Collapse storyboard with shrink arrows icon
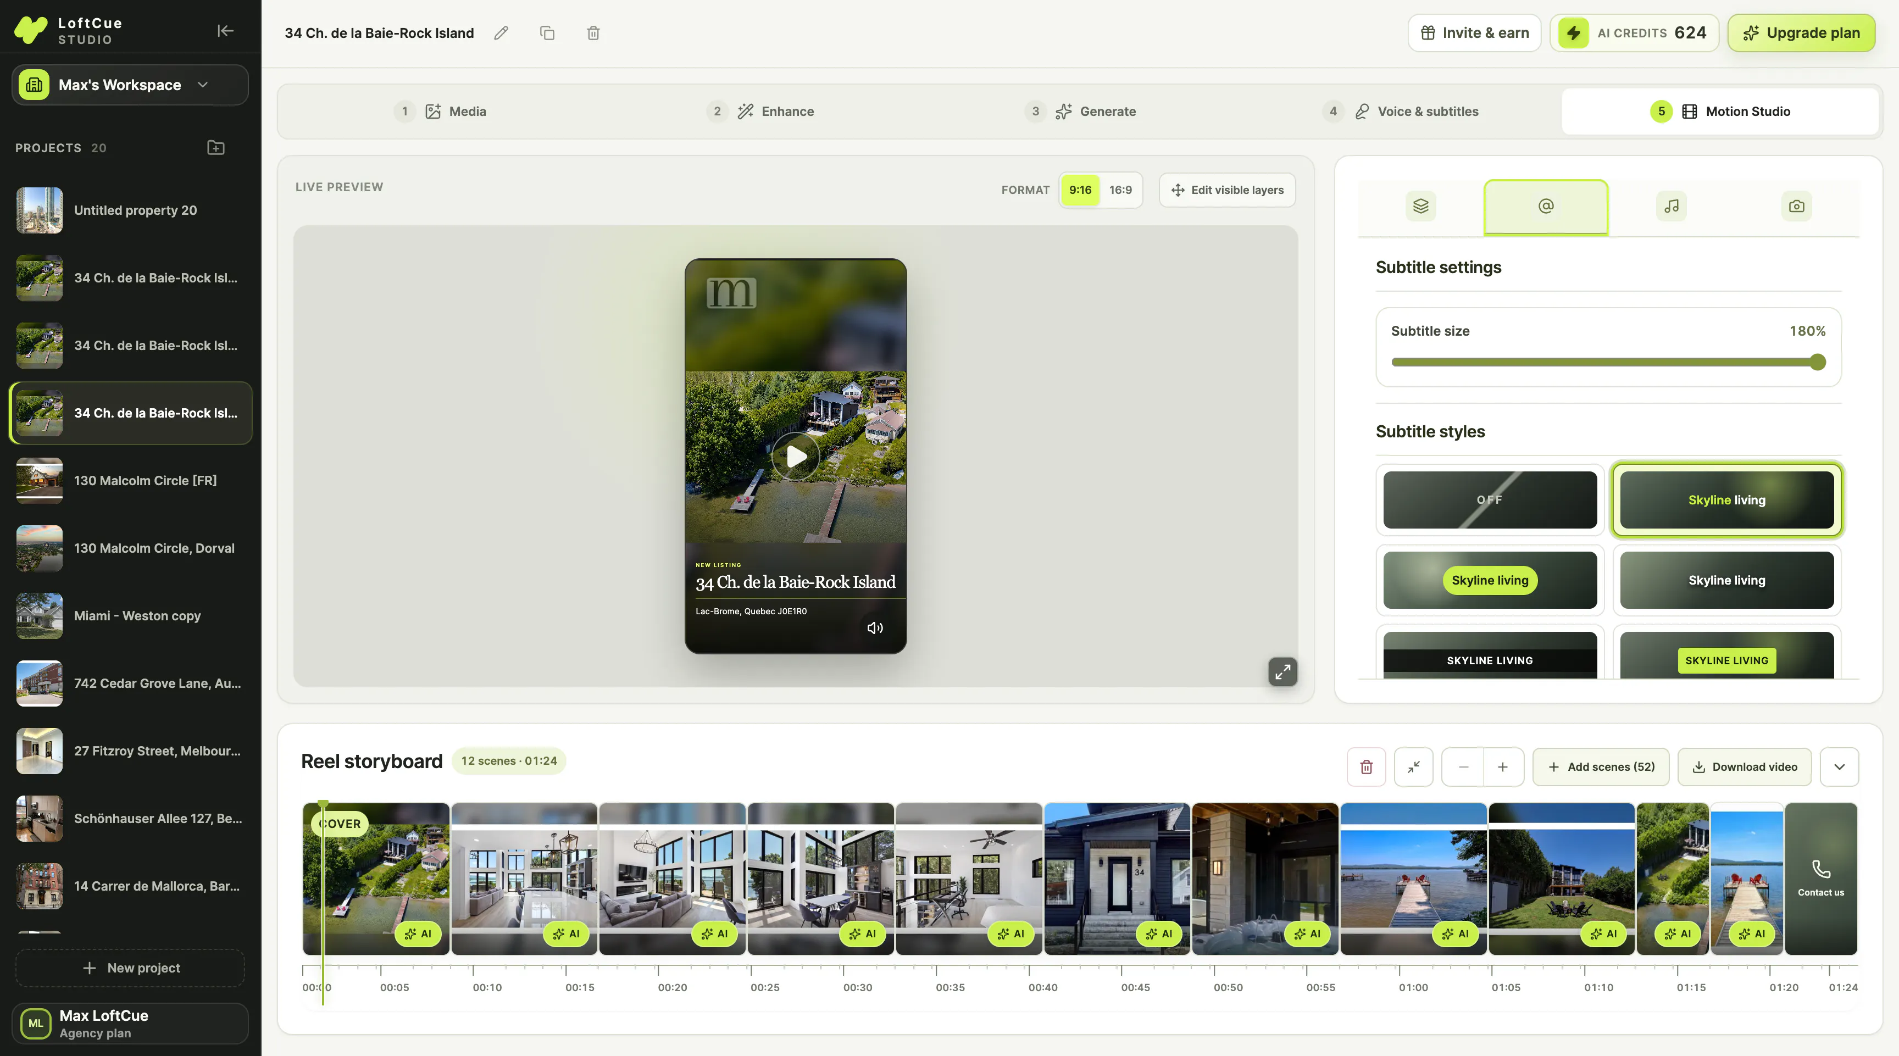Image resolution: width=1899 pixels, height=1056 pixels. tap(1413, 767)
